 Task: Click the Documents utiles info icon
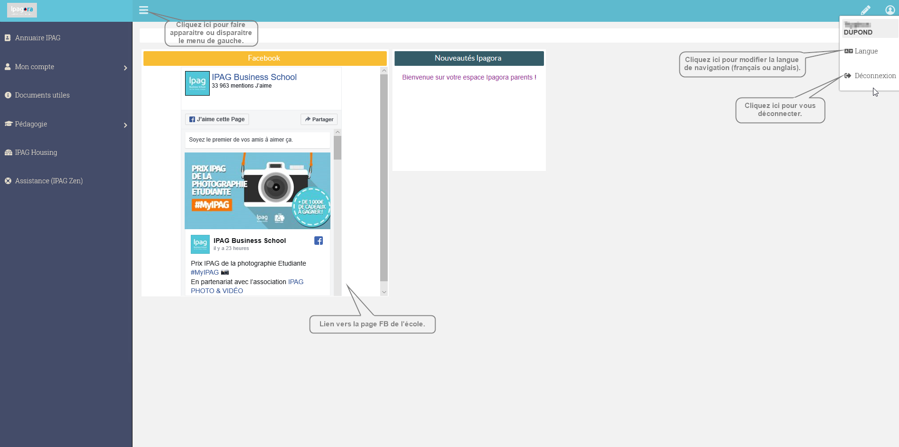click(x=8, y=95)
